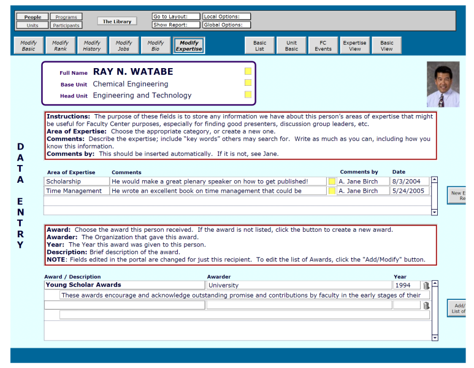Switch to Modify Jobs tab
Viewport: 474px width, 368px height.
pyautogui.click(x=124, y=45)
